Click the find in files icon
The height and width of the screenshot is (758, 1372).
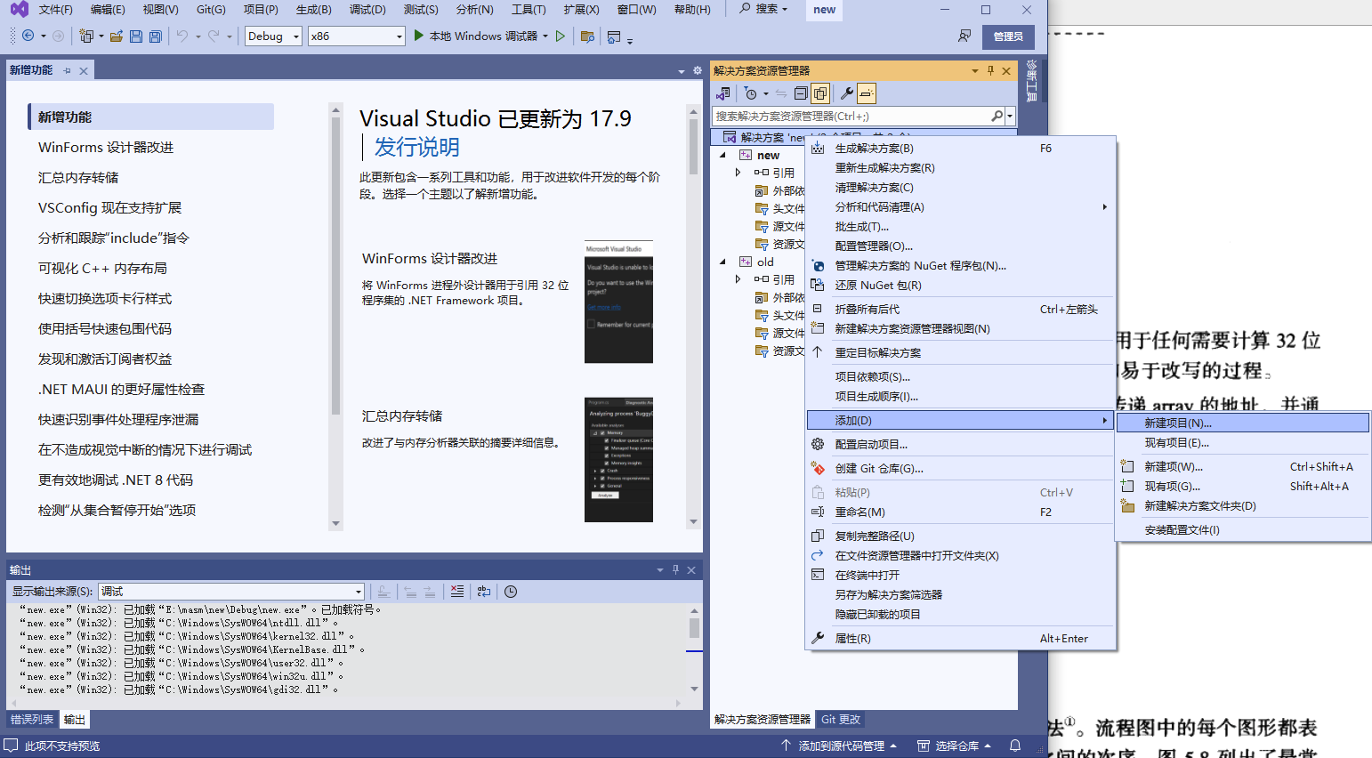point(587,36)
